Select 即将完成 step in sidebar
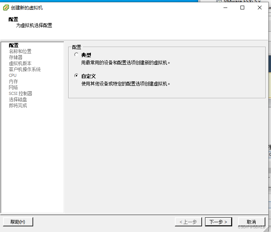 (18, 105)
